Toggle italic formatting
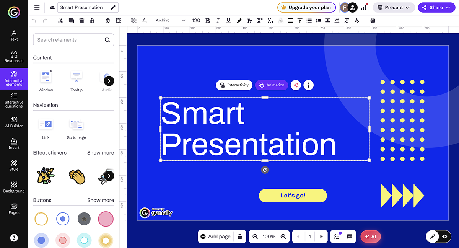This screenshot has height=248, width=459. (x=218, y=21)
